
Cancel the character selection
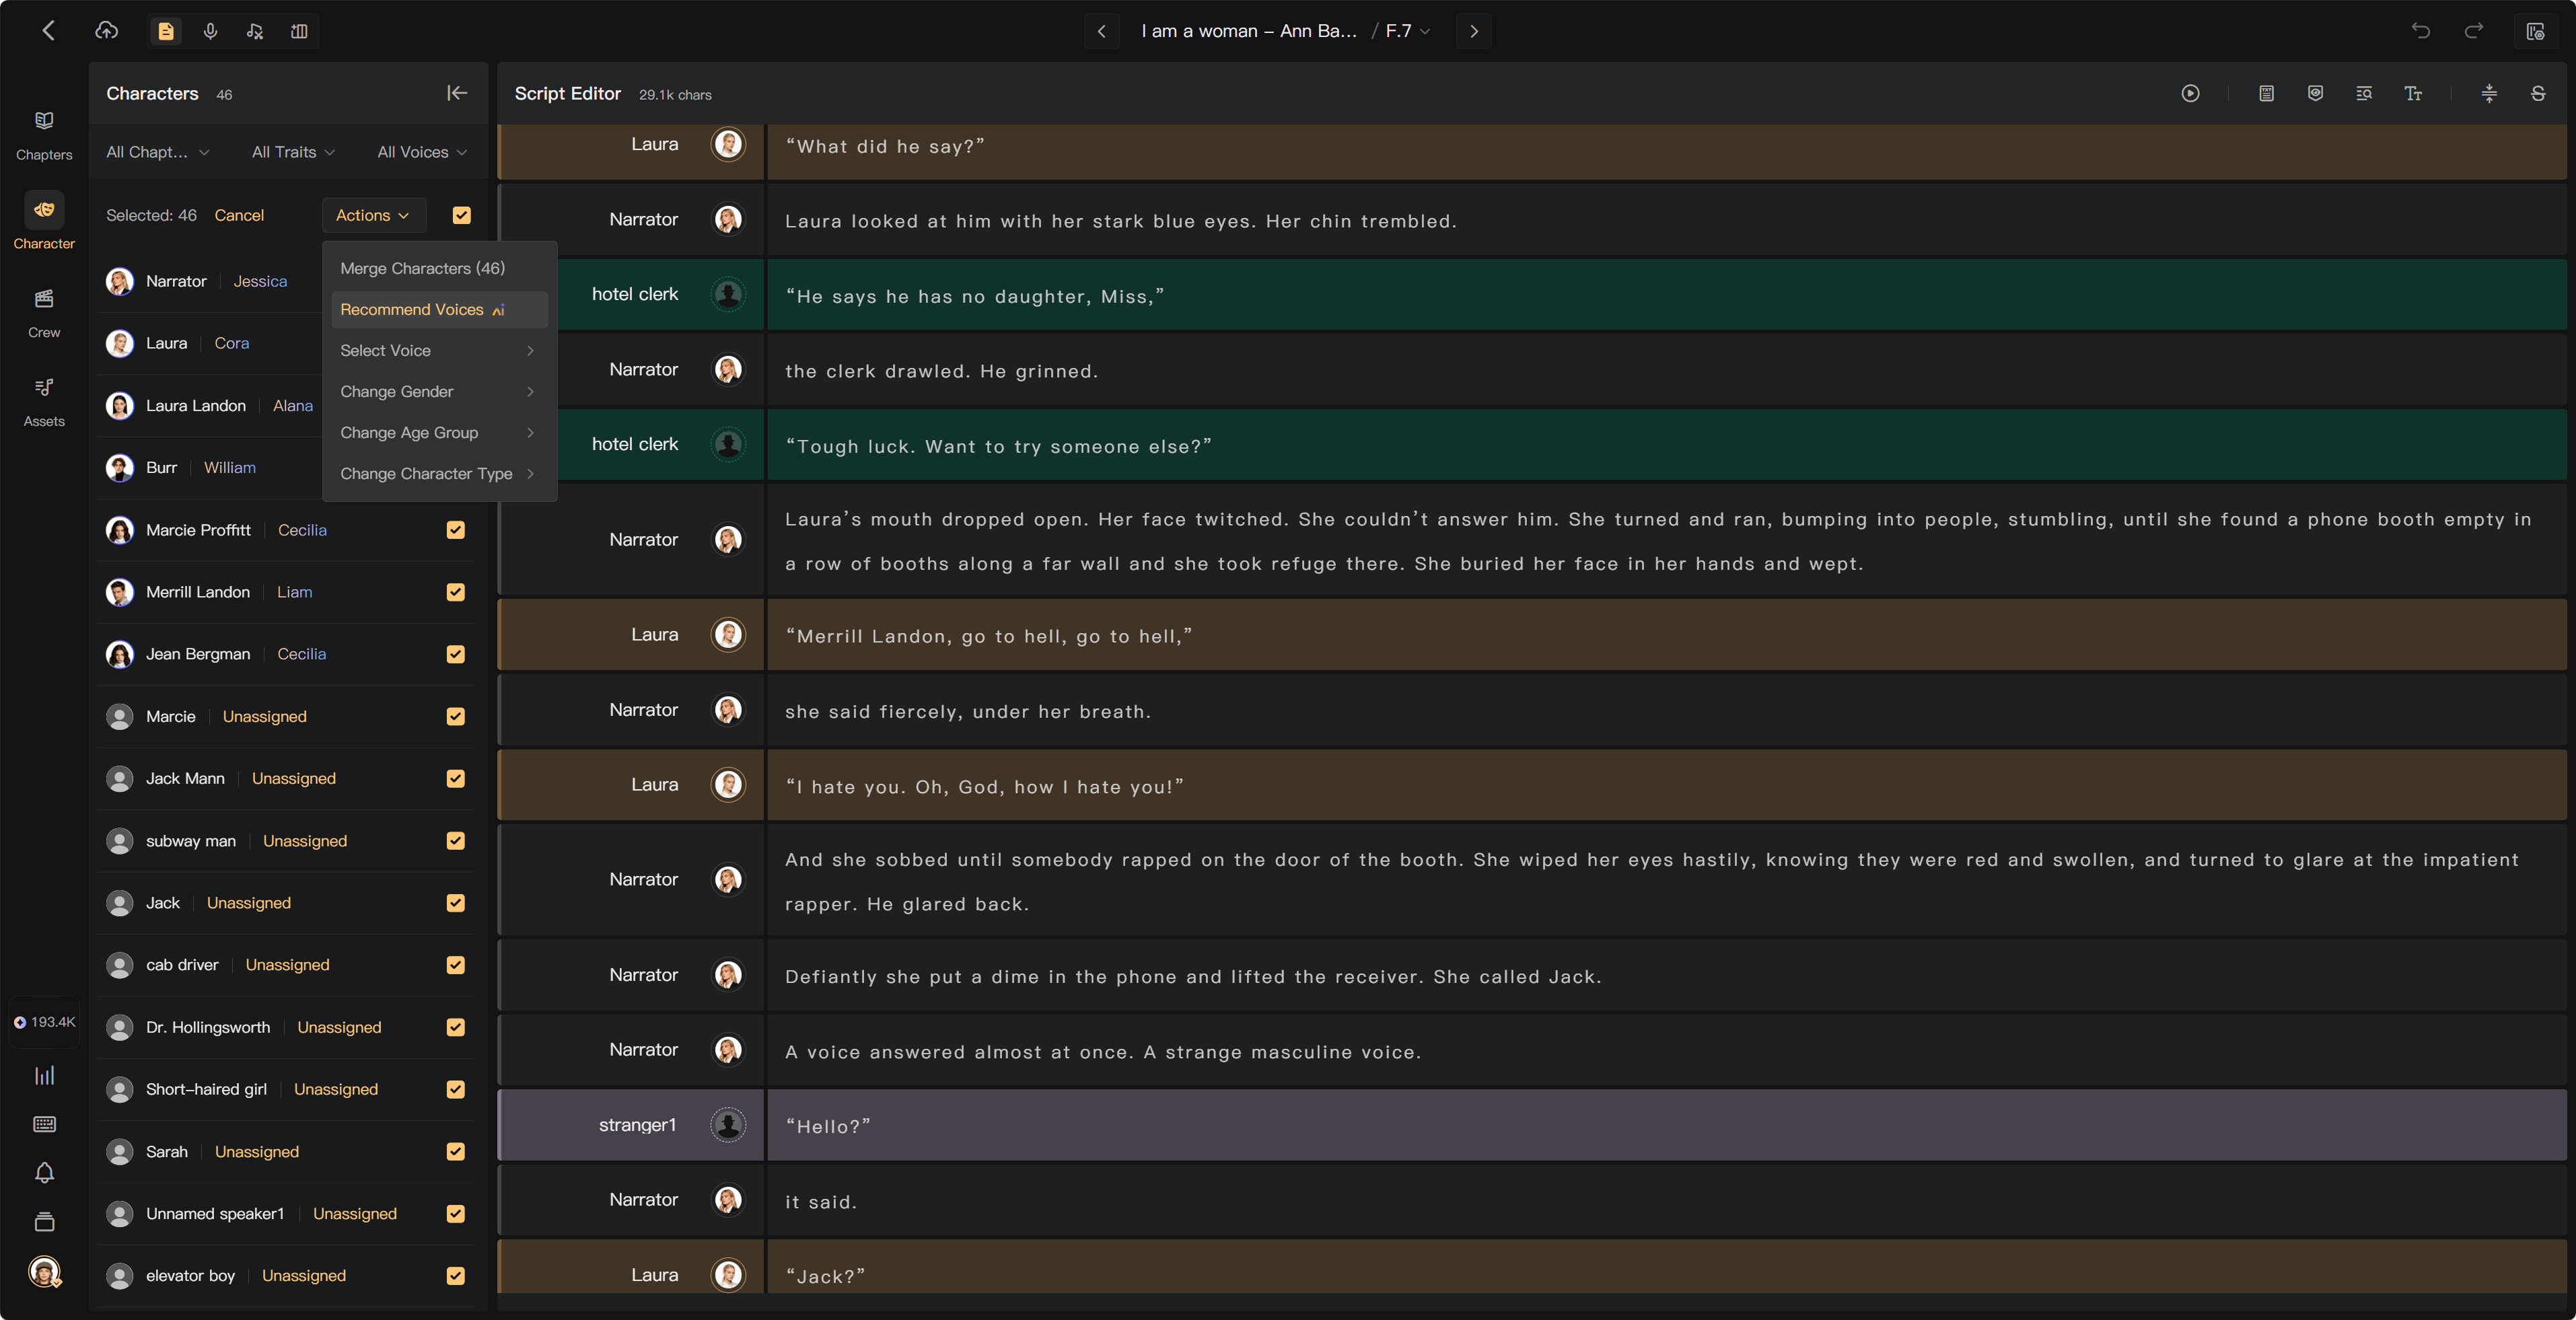tap(239, 215)
